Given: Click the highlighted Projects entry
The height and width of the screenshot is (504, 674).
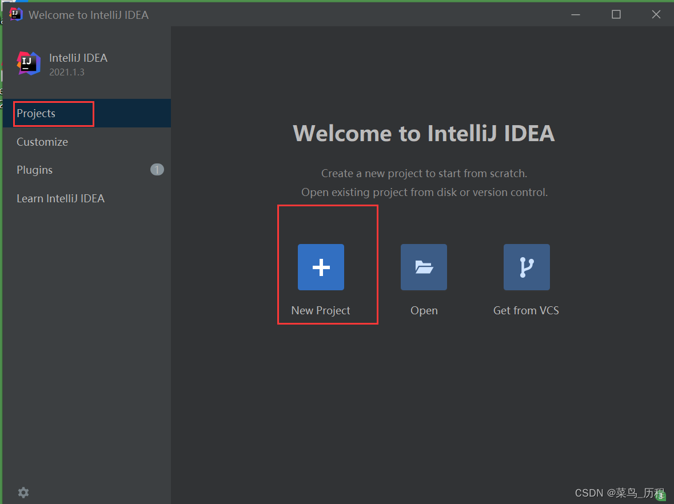Looking at the screenshot, I should (x=37, y=113).
